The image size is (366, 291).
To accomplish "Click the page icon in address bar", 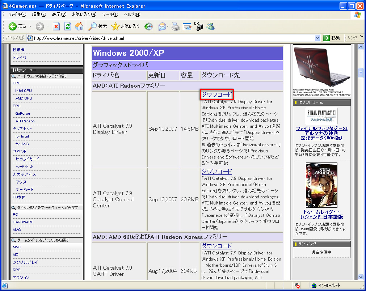I will (x=30, y=38).
